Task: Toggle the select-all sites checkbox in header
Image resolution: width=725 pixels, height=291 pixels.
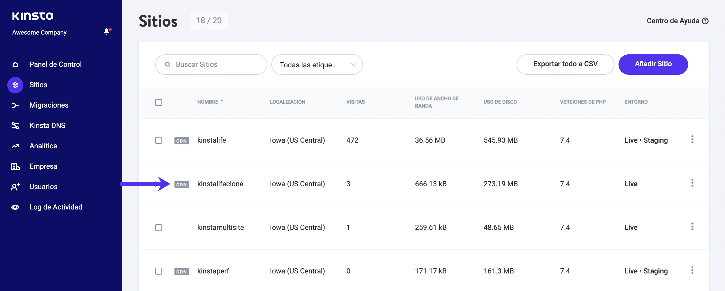Action: point(159,102)
